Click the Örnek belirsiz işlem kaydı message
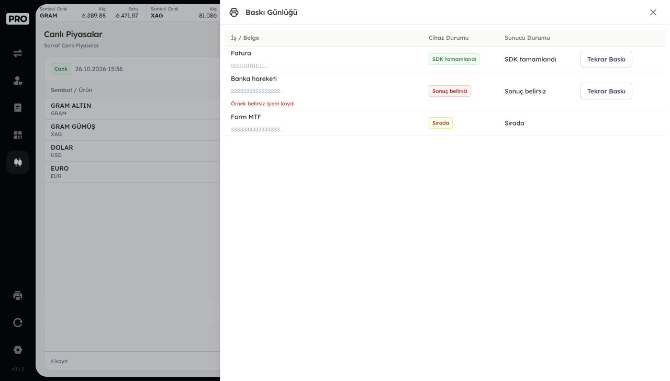Screen dimensions: 670x381 click(263, 104)
